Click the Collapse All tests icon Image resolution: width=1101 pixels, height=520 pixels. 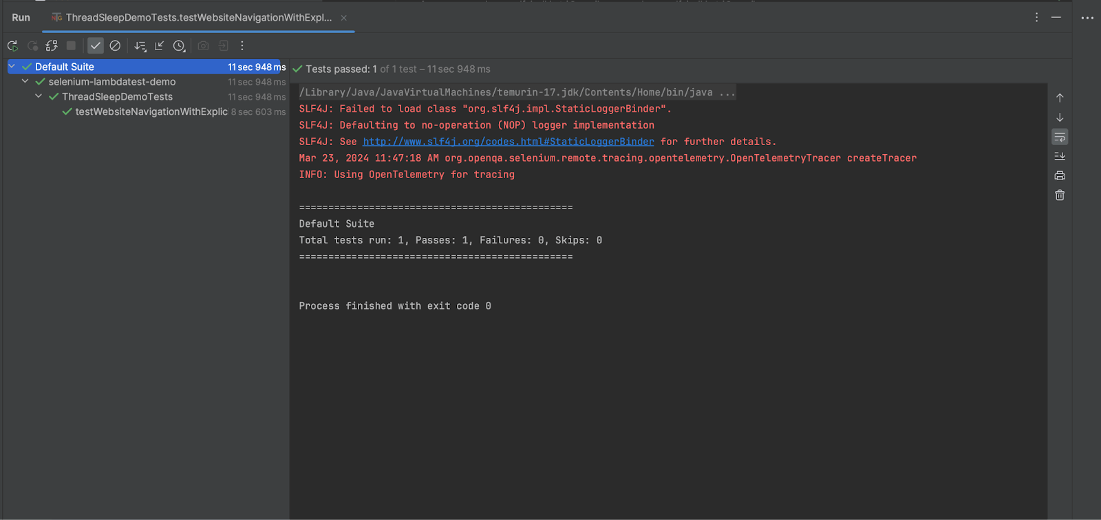tap(159, 45)
